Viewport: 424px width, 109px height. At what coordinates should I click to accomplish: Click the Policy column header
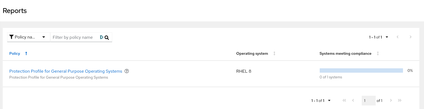(x=15, y=53)
